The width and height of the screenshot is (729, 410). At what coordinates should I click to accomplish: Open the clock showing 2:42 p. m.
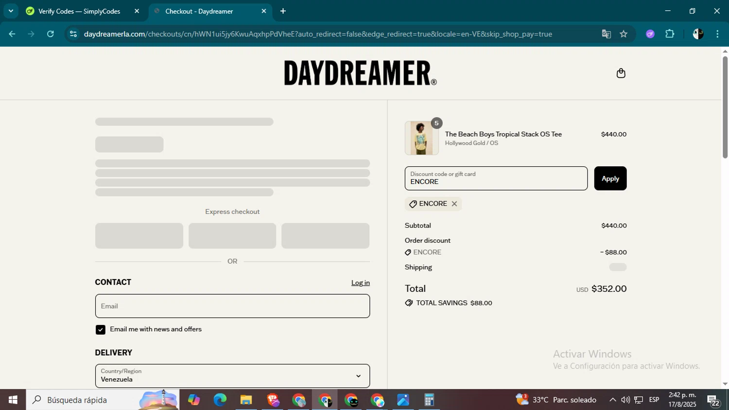pyautogui.click(x=682, y=400)
